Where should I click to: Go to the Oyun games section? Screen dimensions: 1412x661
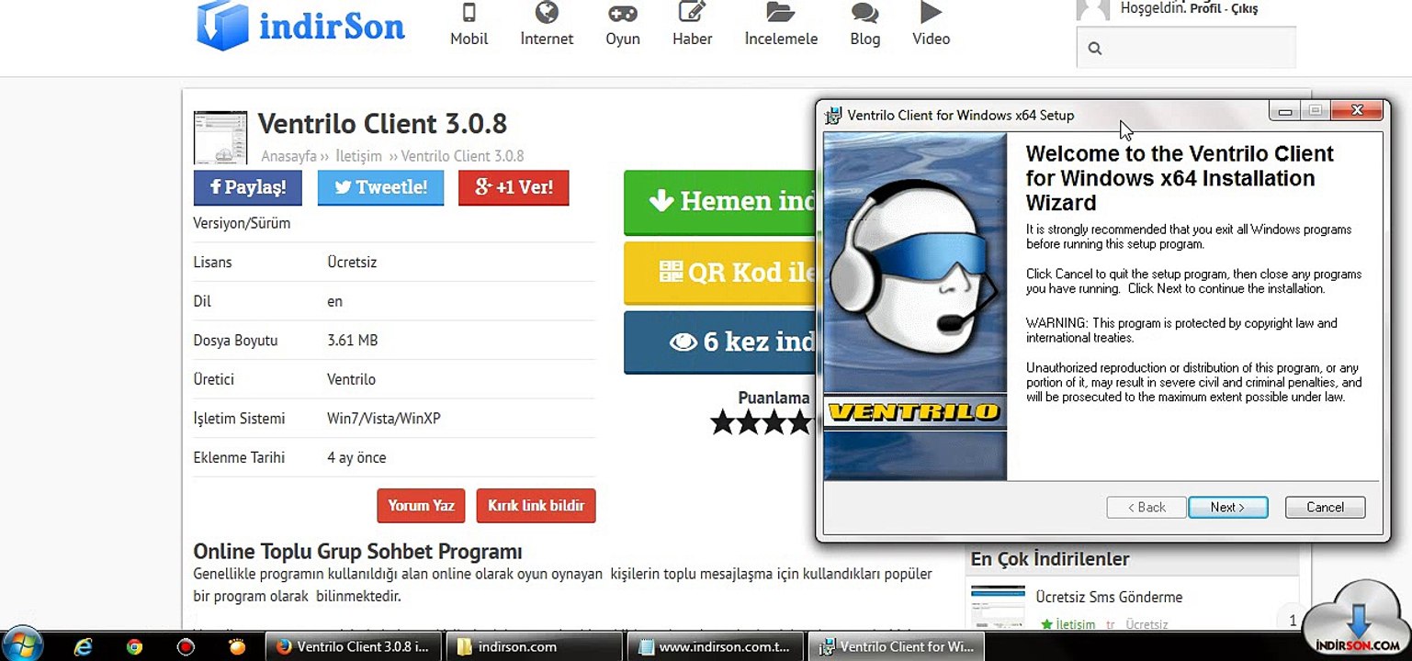click(622, 25)
